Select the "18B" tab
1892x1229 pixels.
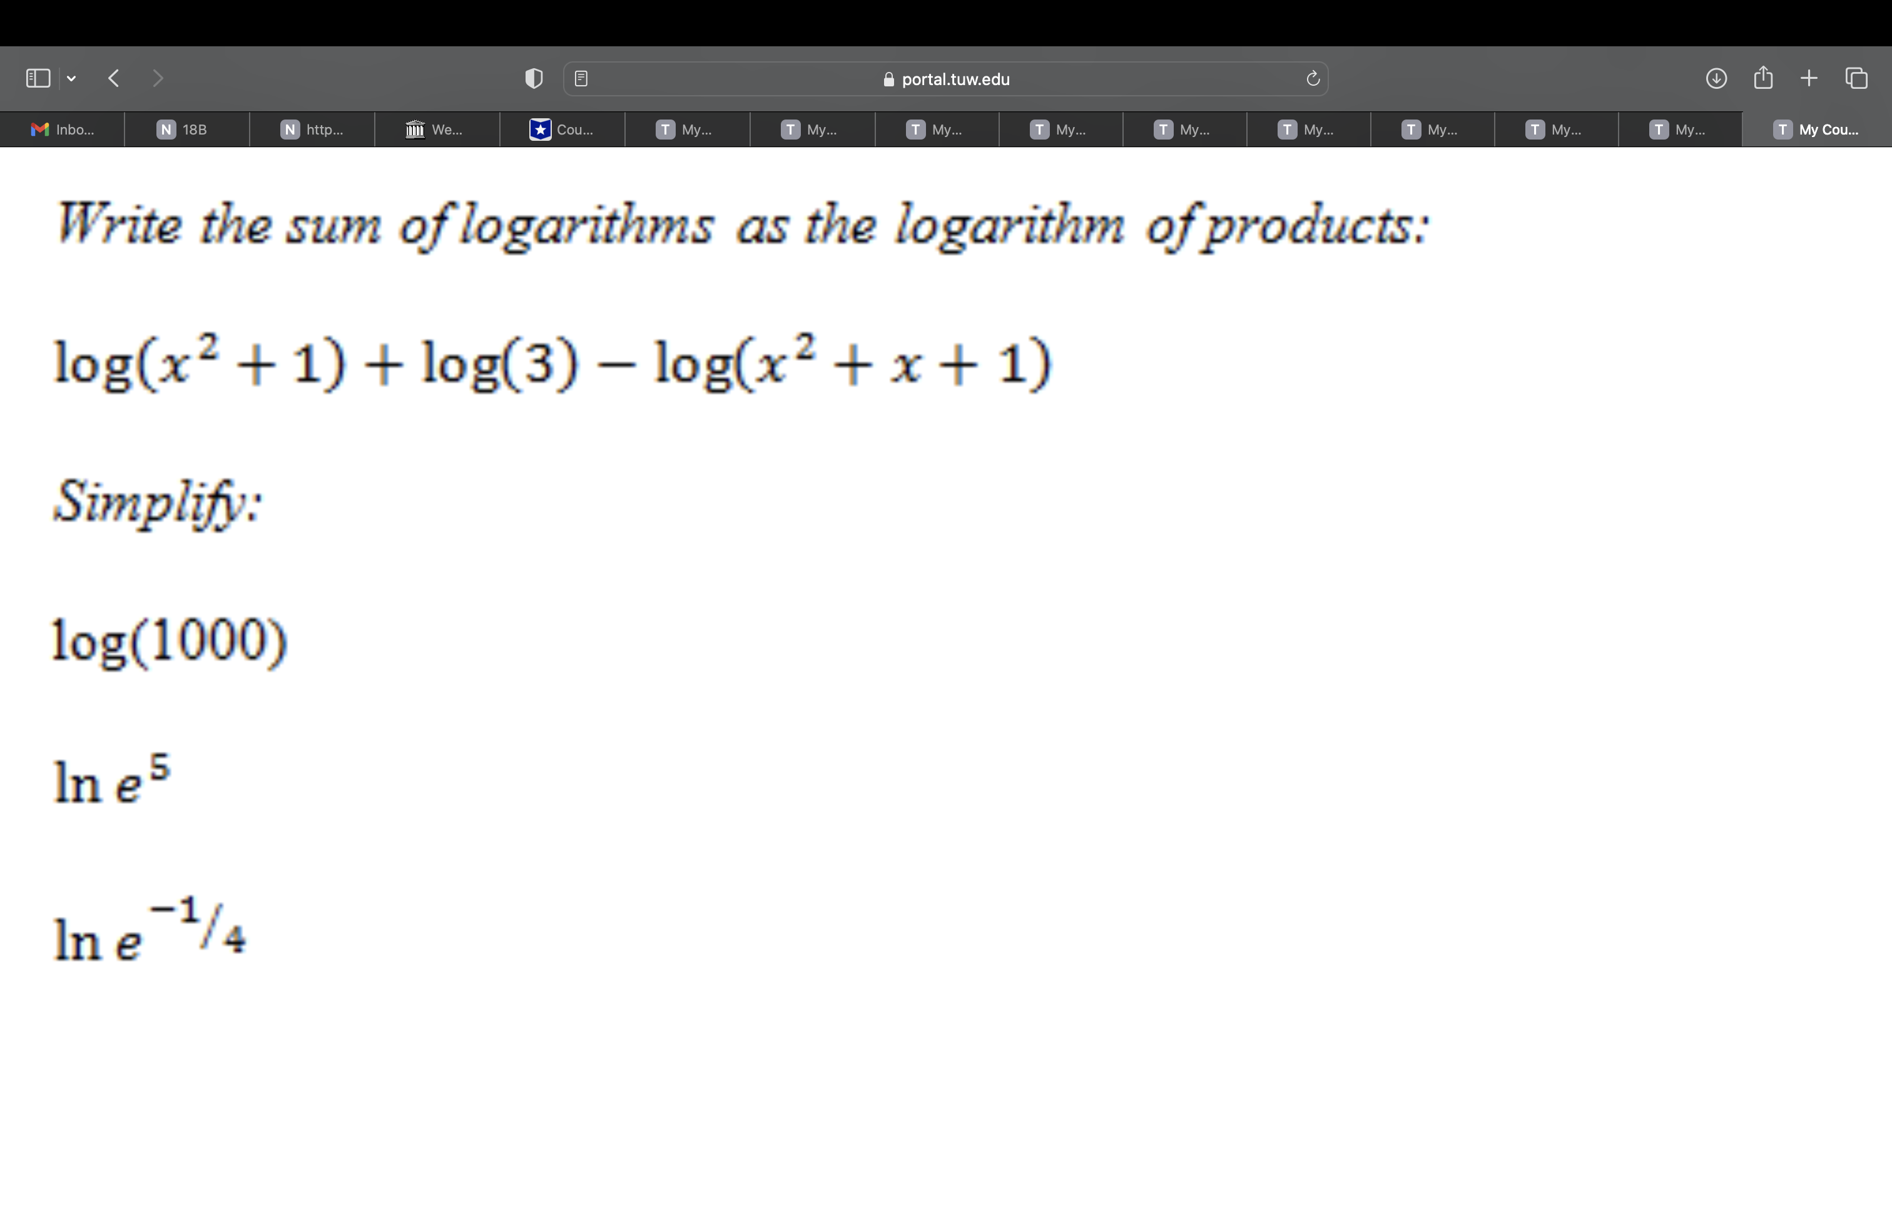tap(187, 130)
